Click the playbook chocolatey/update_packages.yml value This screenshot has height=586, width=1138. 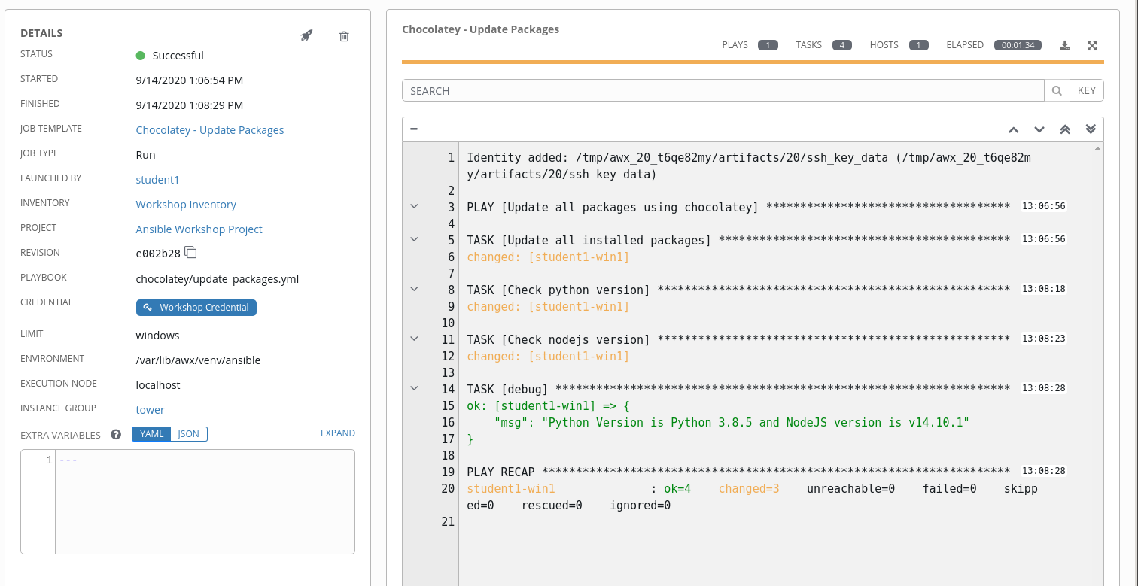tap(218, 279)
